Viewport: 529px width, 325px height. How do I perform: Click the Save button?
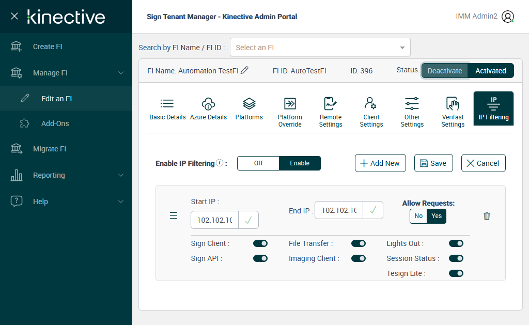pyautogui.click(x=433, y=163)
